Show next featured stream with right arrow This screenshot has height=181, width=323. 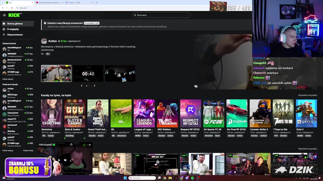click(x=94, y=86)
